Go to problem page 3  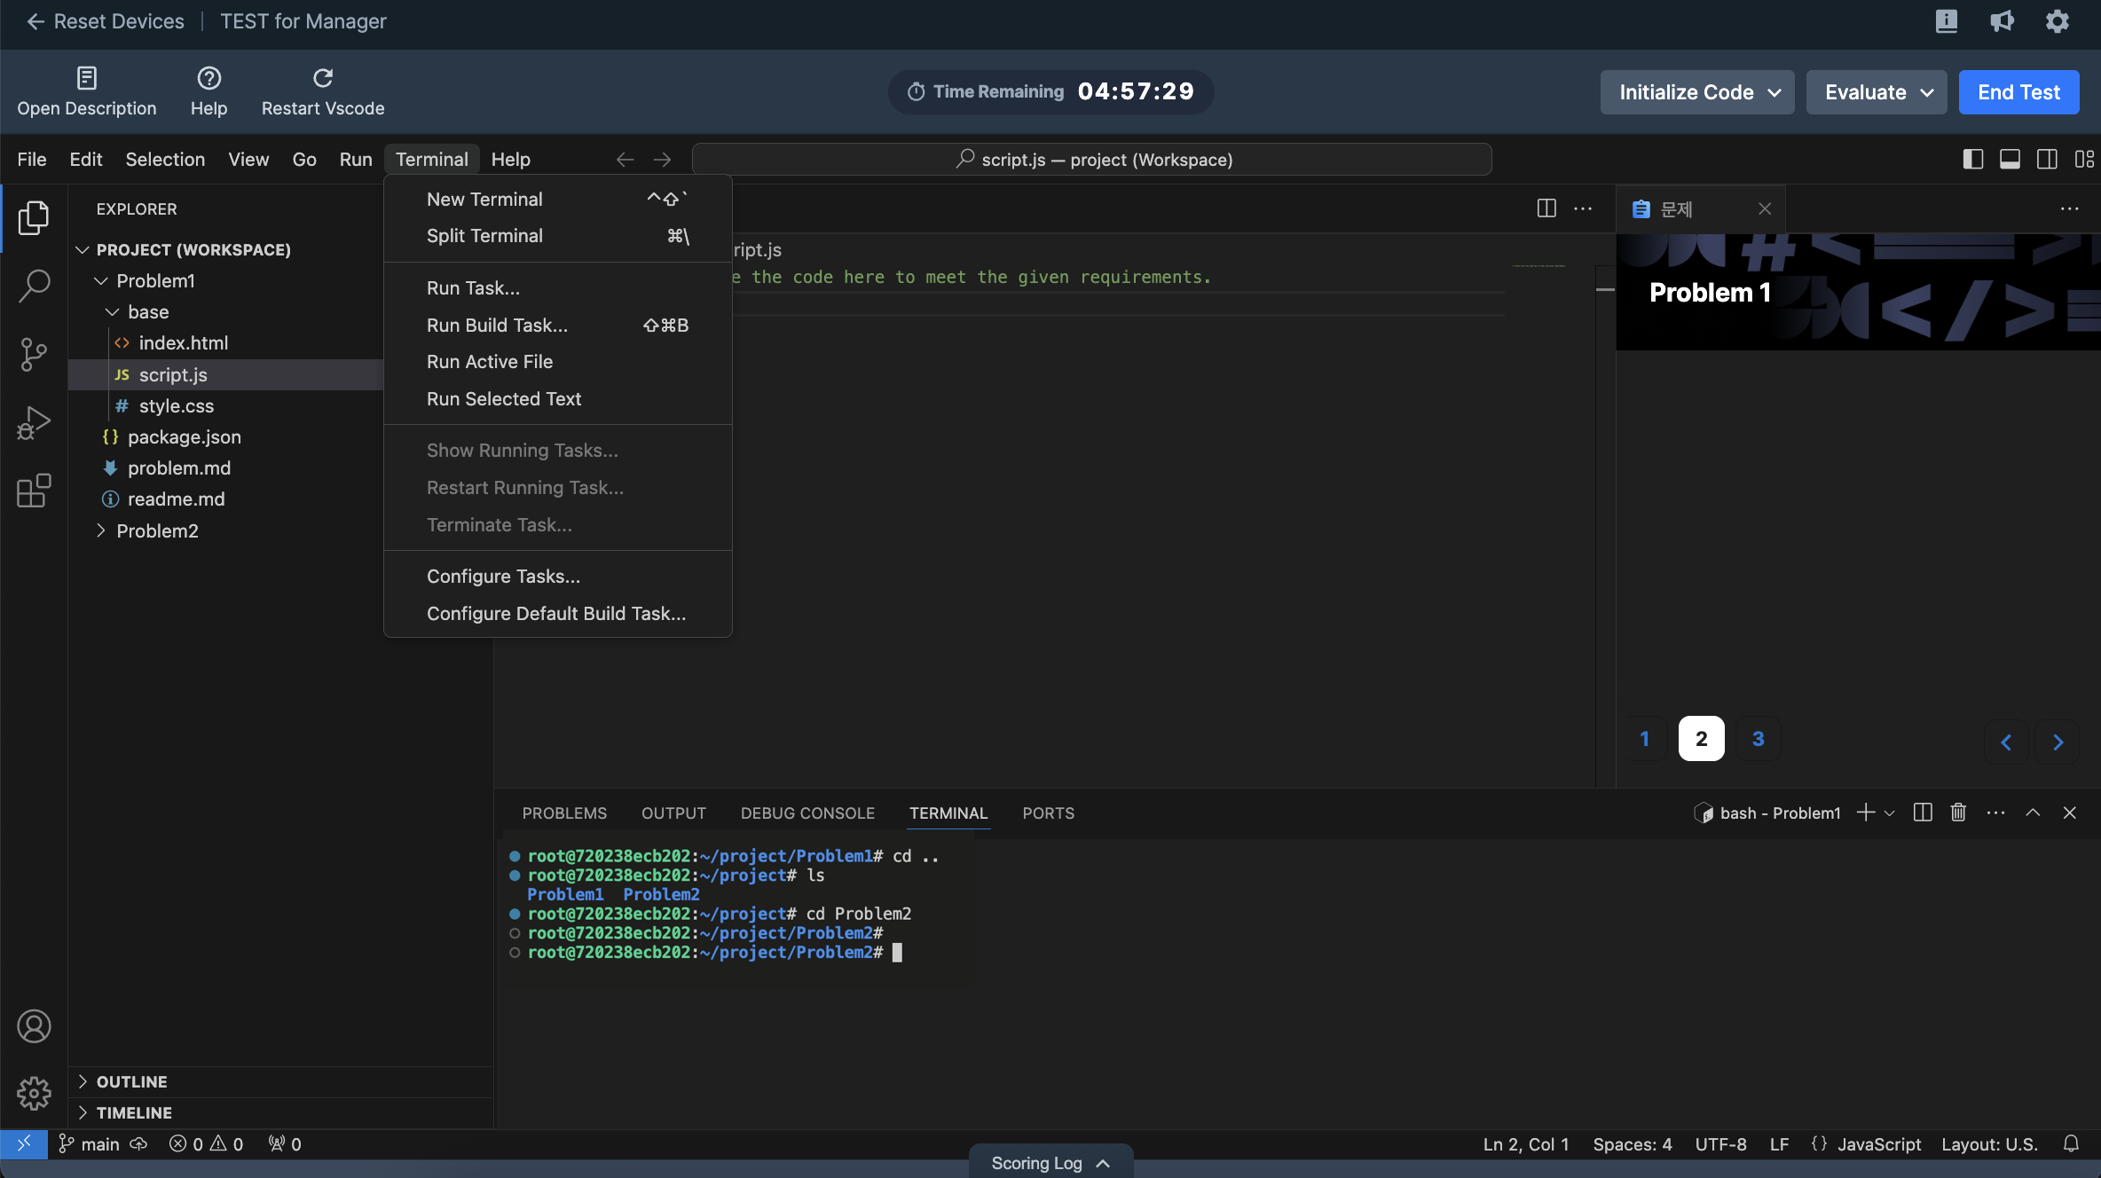1758,738
